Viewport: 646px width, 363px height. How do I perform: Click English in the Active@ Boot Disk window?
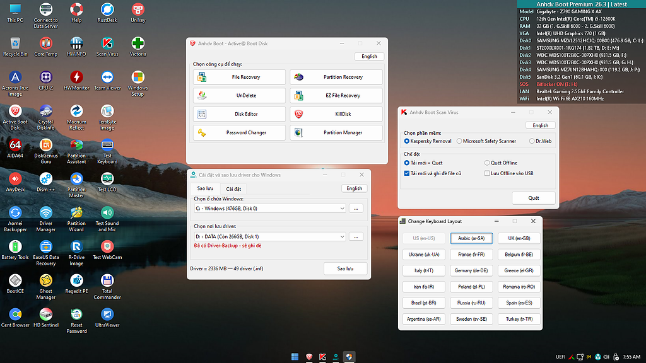369,56
